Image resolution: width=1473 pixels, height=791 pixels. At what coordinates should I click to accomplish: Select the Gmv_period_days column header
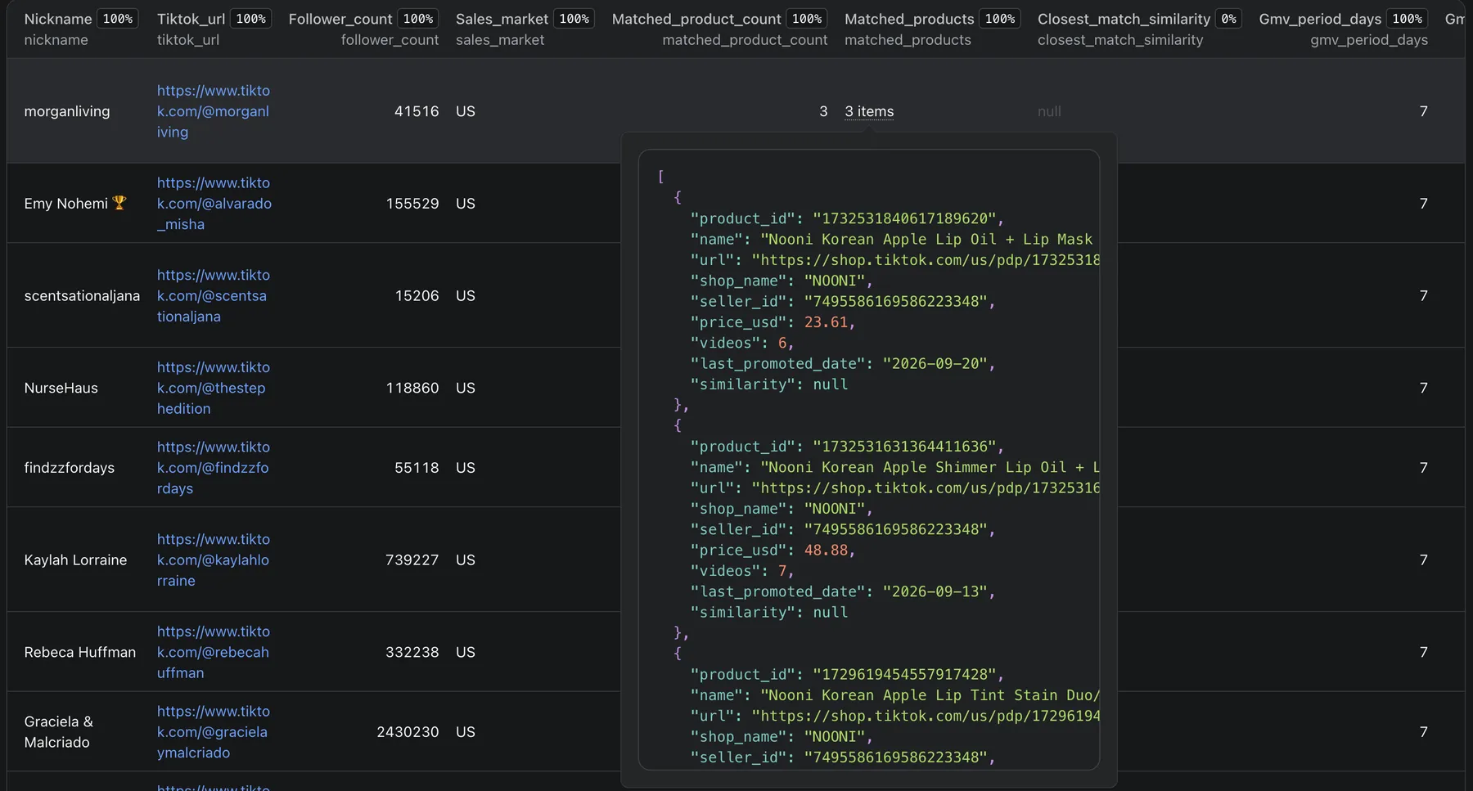1320,19
